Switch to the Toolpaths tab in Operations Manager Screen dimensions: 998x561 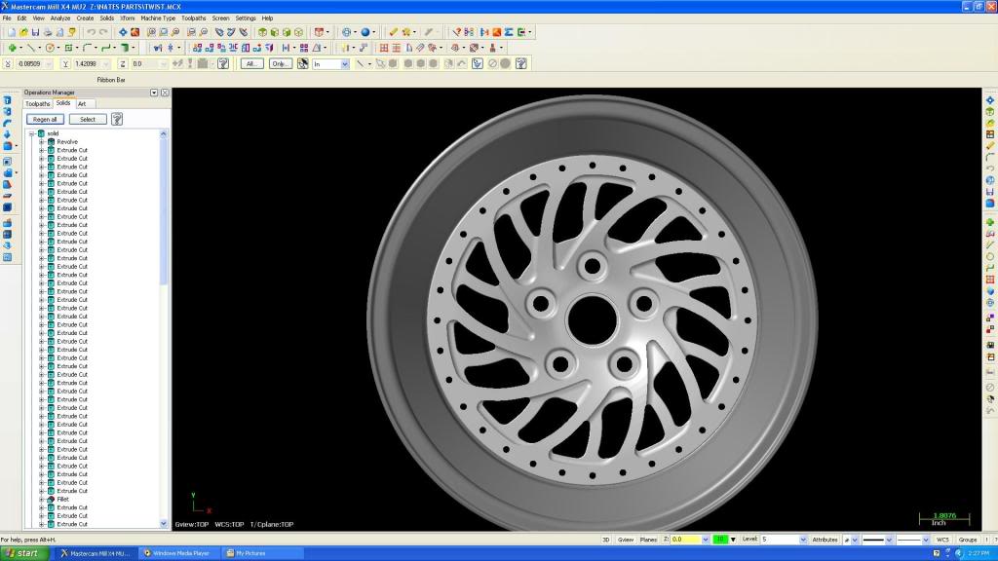point(38,103)
